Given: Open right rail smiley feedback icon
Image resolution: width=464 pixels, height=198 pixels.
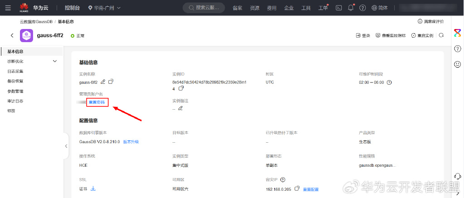Looking at the screenshot, I should point(458,64).
